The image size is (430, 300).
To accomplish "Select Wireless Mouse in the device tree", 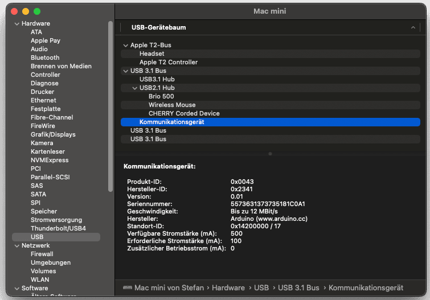I will [172, 105].
